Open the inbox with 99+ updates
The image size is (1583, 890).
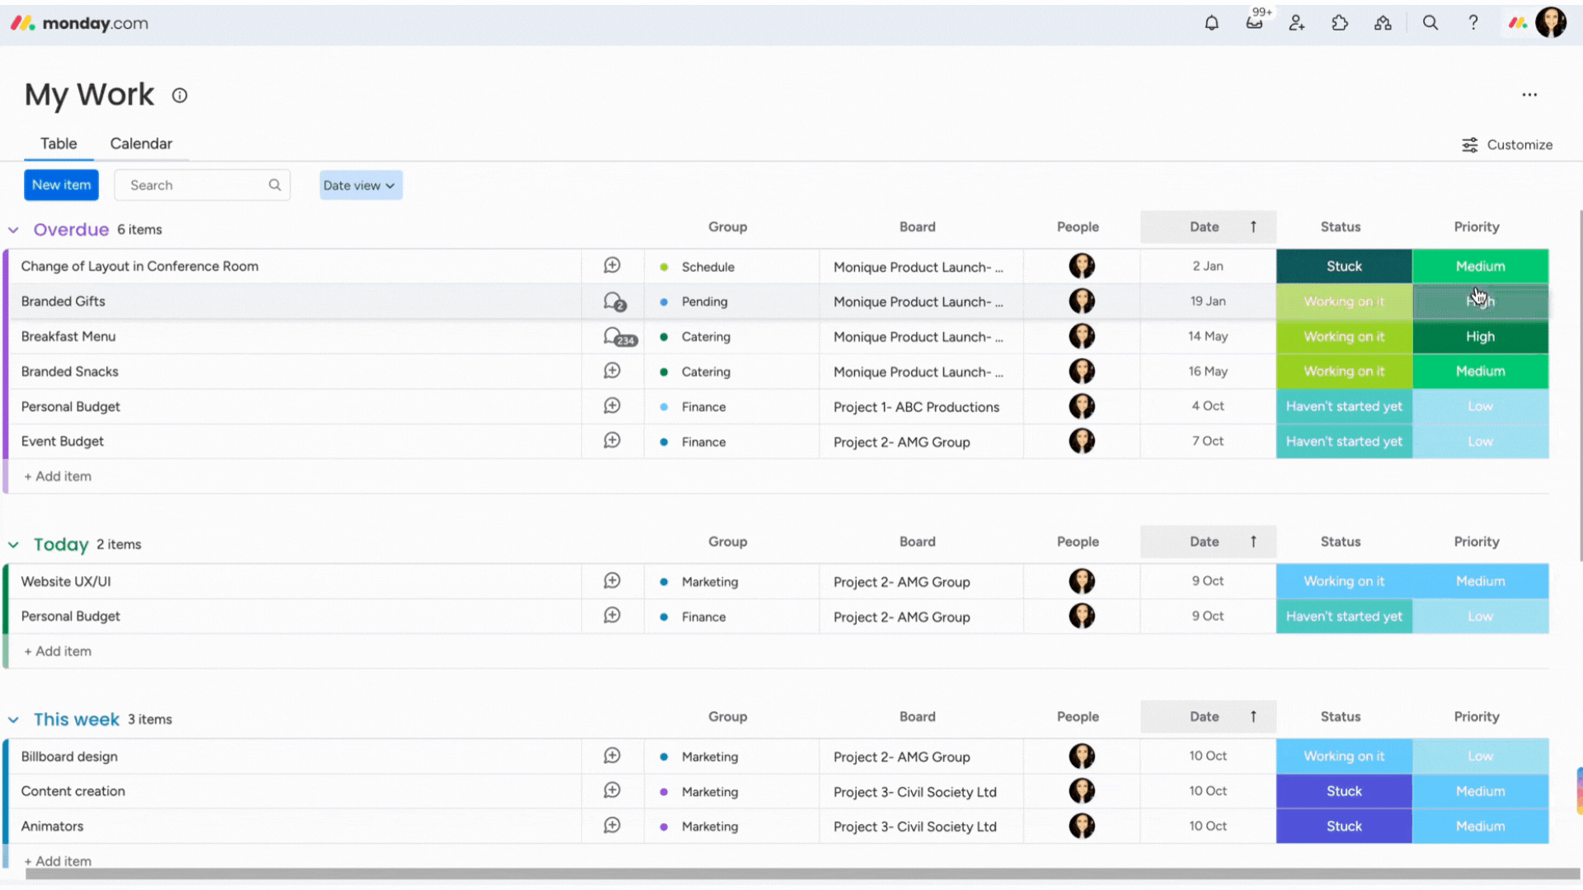[x=1254, y=22]
